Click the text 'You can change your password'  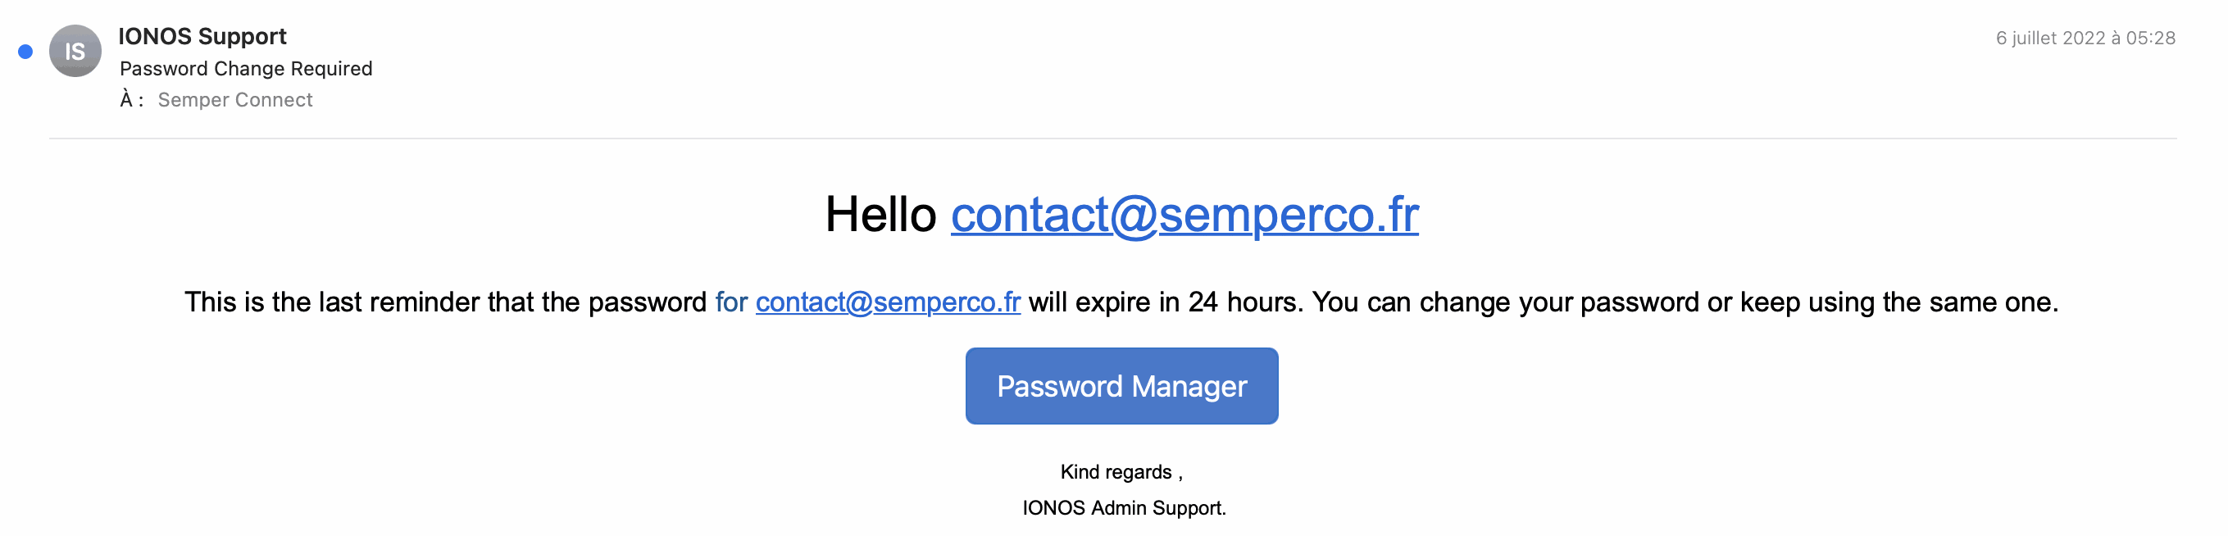pyautogui.click(x=1505, y=302)
